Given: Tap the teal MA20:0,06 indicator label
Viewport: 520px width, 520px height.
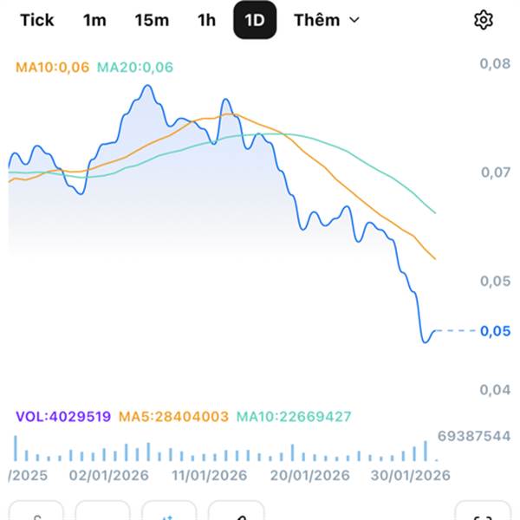Looking at the screenshot, I should coord(135,67).
